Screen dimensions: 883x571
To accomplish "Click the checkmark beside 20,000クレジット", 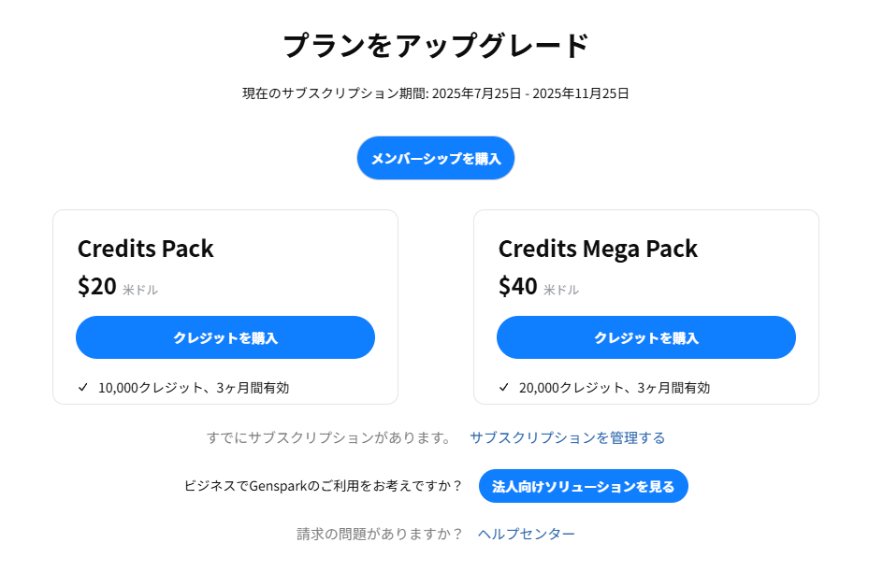I will pos(504,387).
